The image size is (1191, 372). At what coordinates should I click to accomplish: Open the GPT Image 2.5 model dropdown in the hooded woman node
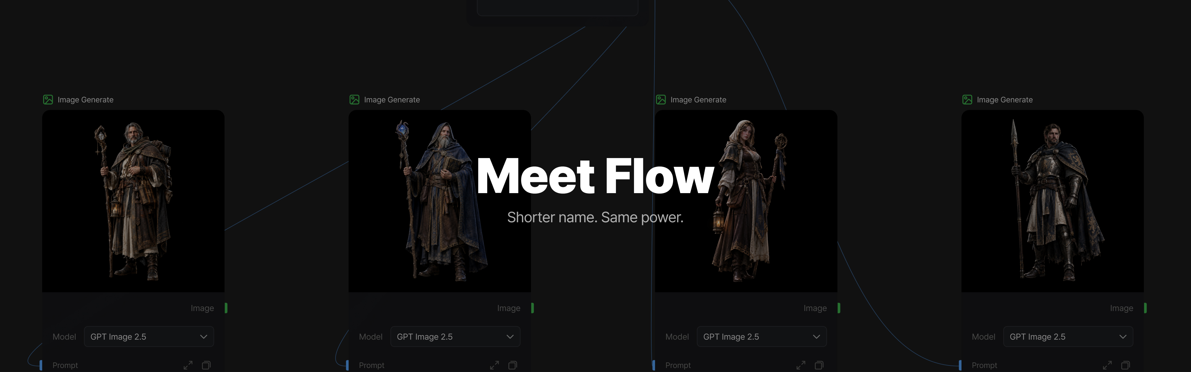(x=762, y=336)
